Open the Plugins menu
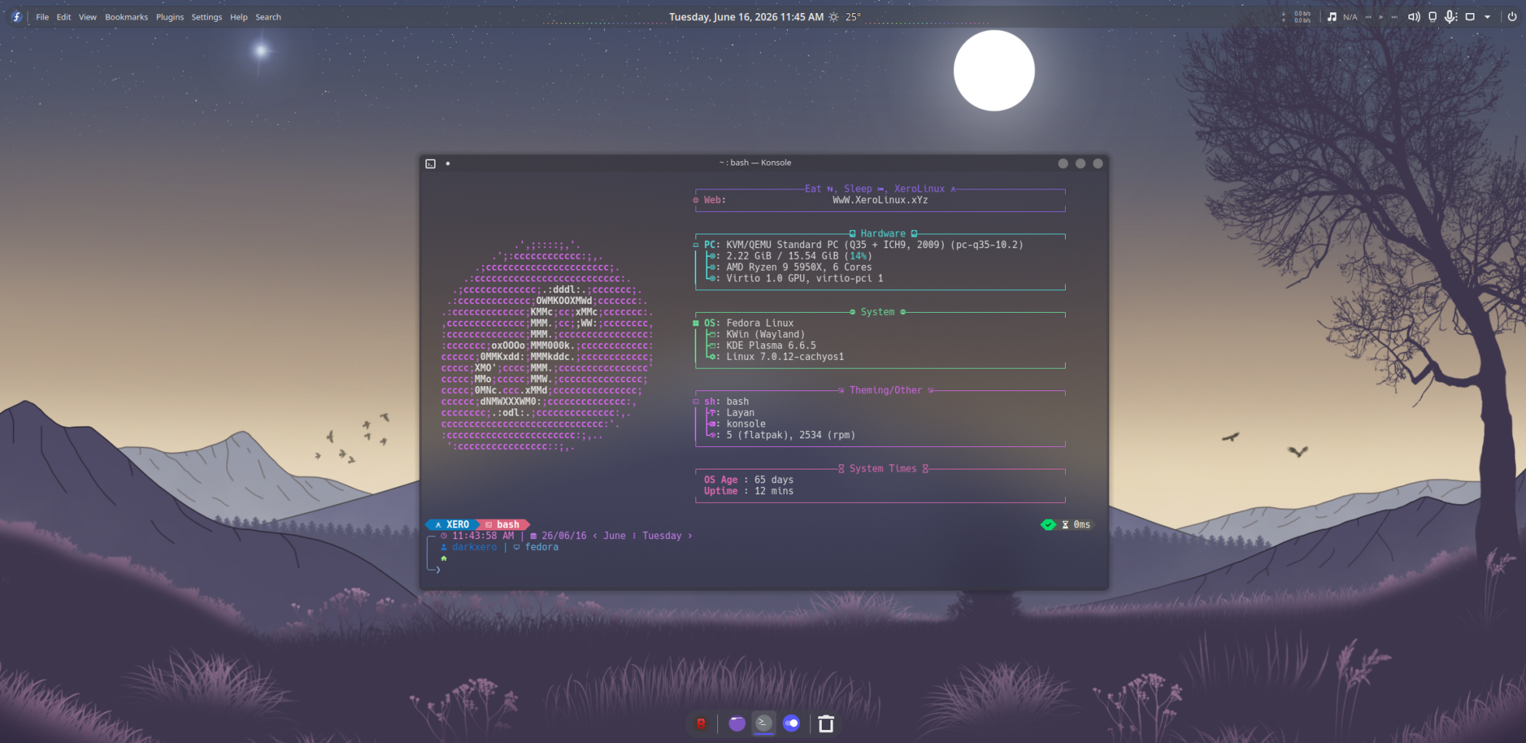 click(170, 17)
